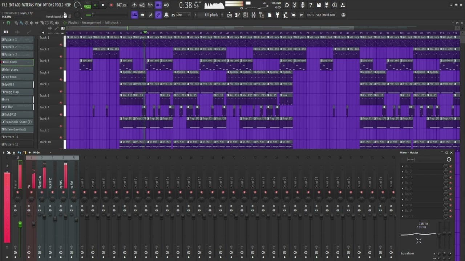Open the TOOLS menu
Viewport: 465px width, 261px height.
click(59, 5)
